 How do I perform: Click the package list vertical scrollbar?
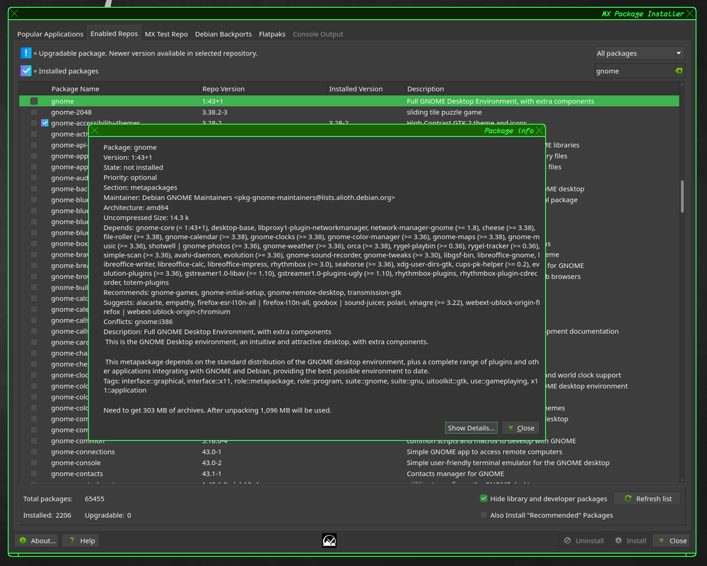pos(682,196)
